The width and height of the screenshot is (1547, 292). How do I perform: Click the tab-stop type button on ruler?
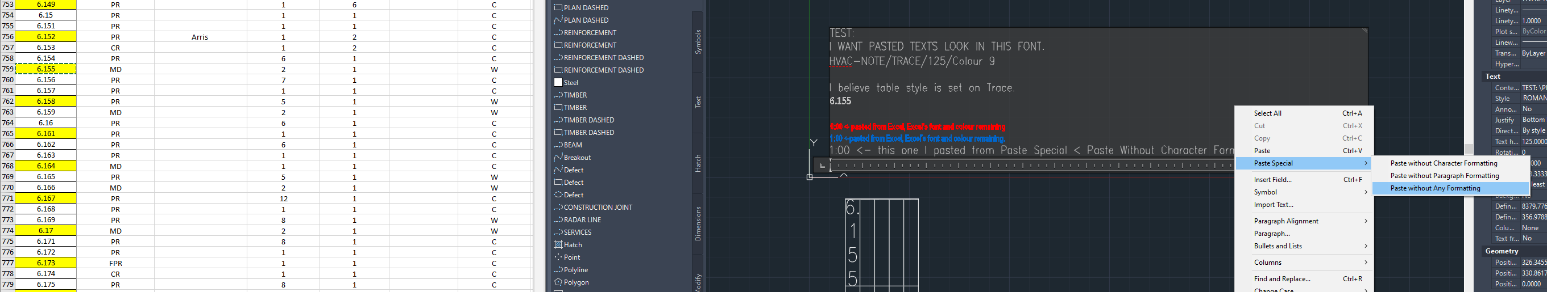(822, 165)
